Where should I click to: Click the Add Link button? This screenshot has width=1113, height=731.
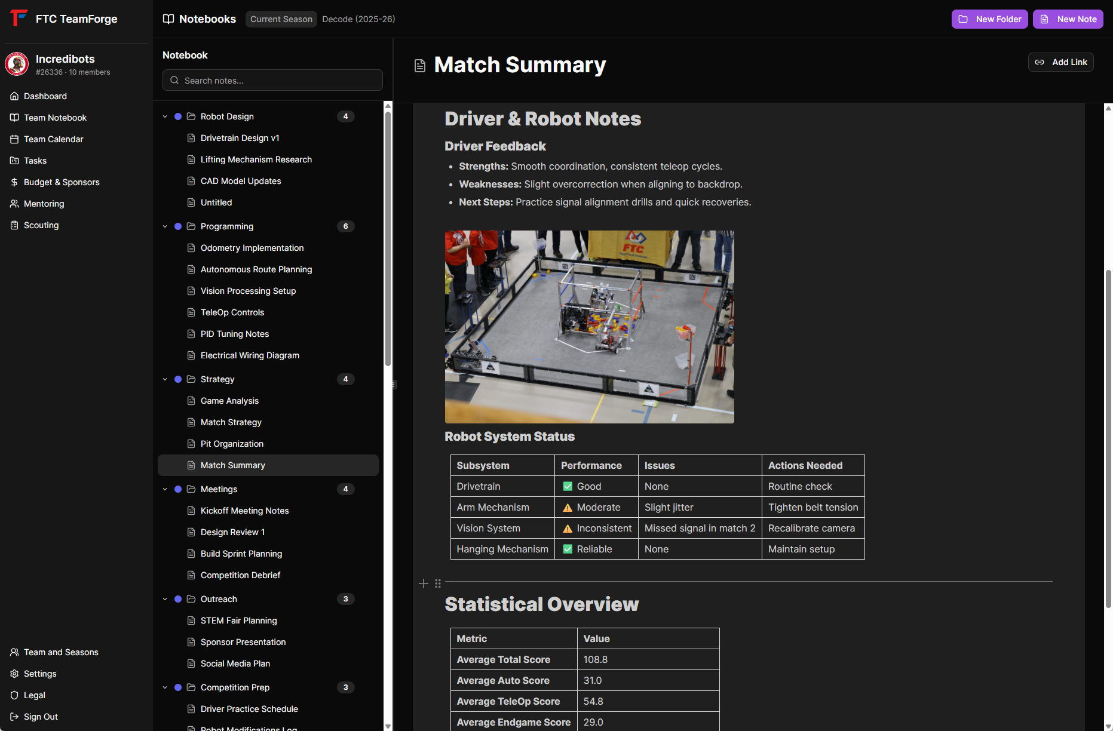[1061, 62]
